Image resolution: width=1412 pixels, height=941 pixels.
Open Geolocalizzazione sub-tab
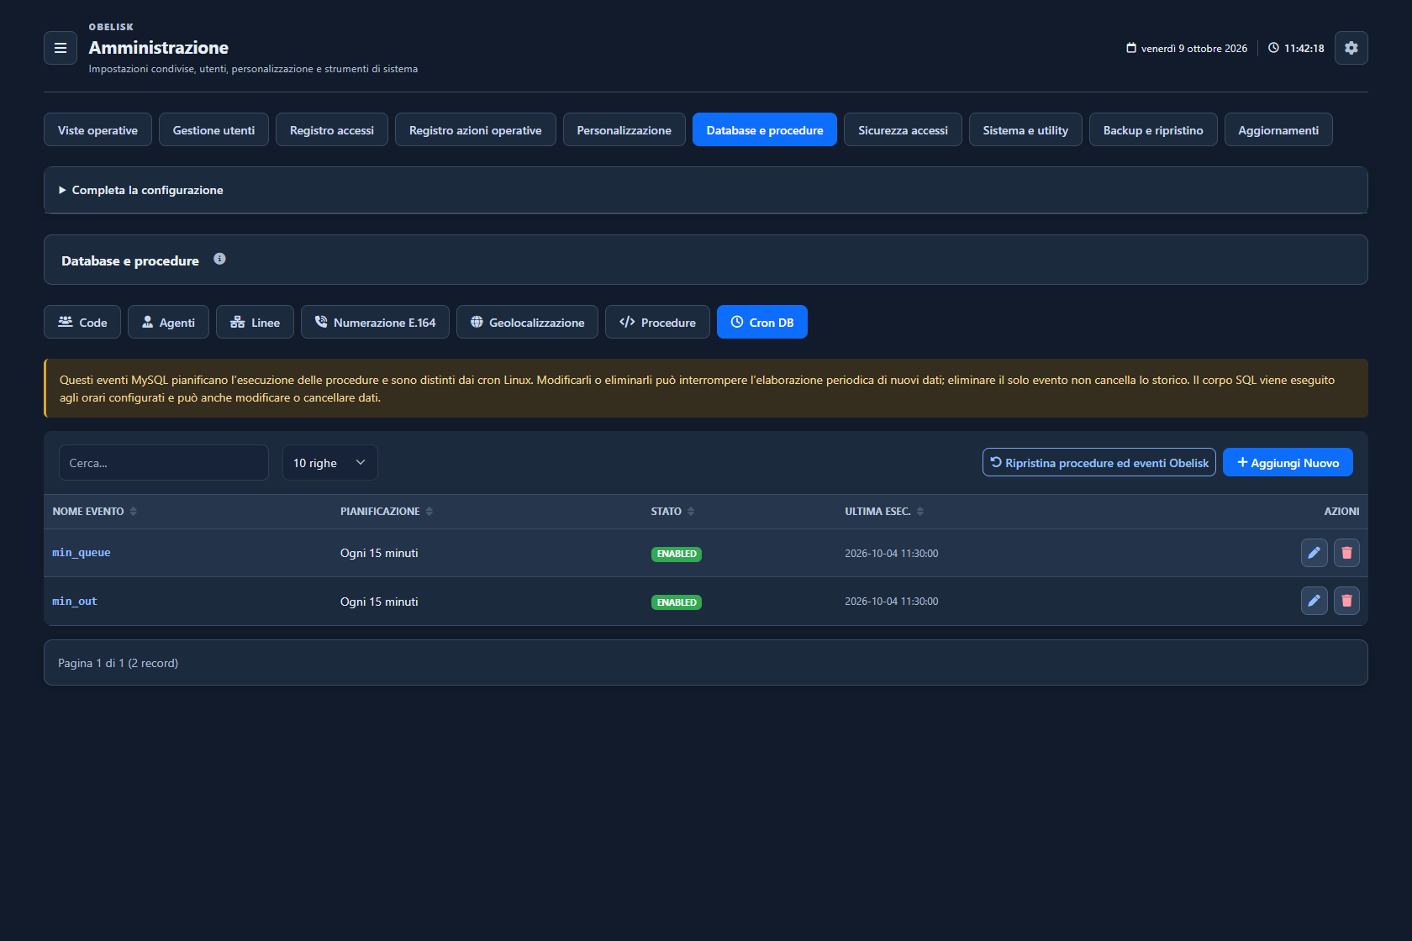(x=527, y=322)
